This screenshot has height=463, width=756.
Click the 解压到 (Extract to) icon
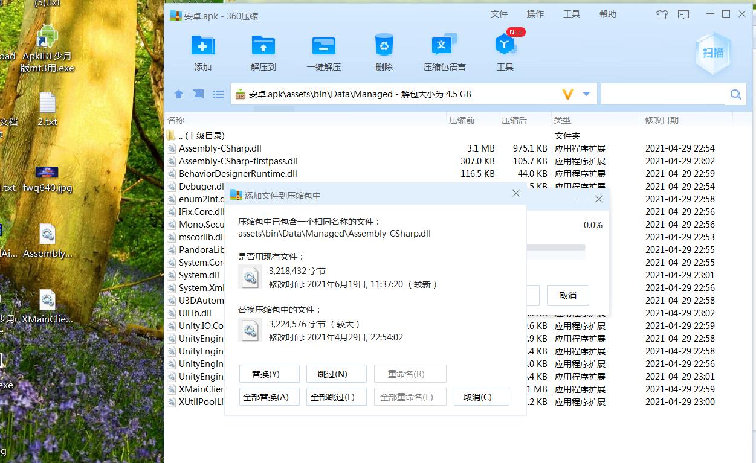263,46
